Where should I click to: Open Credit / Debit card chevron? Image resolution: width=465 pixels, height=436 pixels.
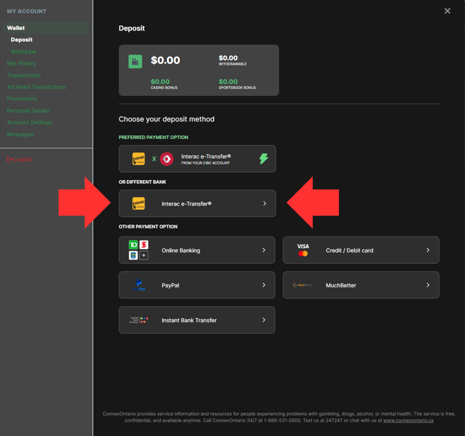click(x=428, y=250)
